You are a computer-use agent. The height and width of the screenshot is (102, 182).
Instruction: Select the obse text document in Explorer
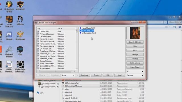click(67, 89)
